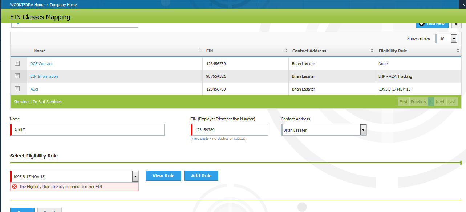The width and height of the screenshot is (466, 212).
Task: Go to WORKTERRA Home breadcrumb
Action: point(28,5)
